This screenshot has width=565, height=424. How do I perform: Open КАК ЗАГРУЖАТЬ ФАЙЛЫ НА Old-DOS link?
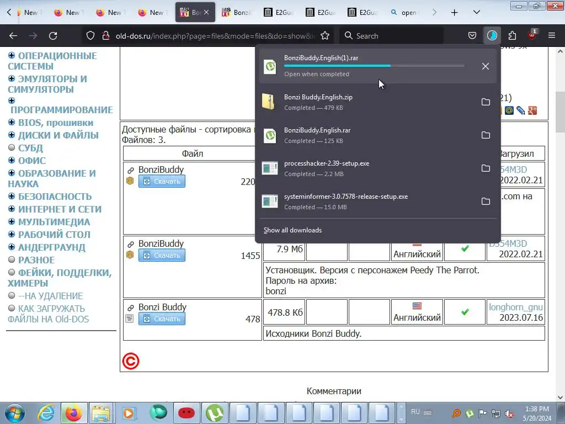[x=49, y=314]
